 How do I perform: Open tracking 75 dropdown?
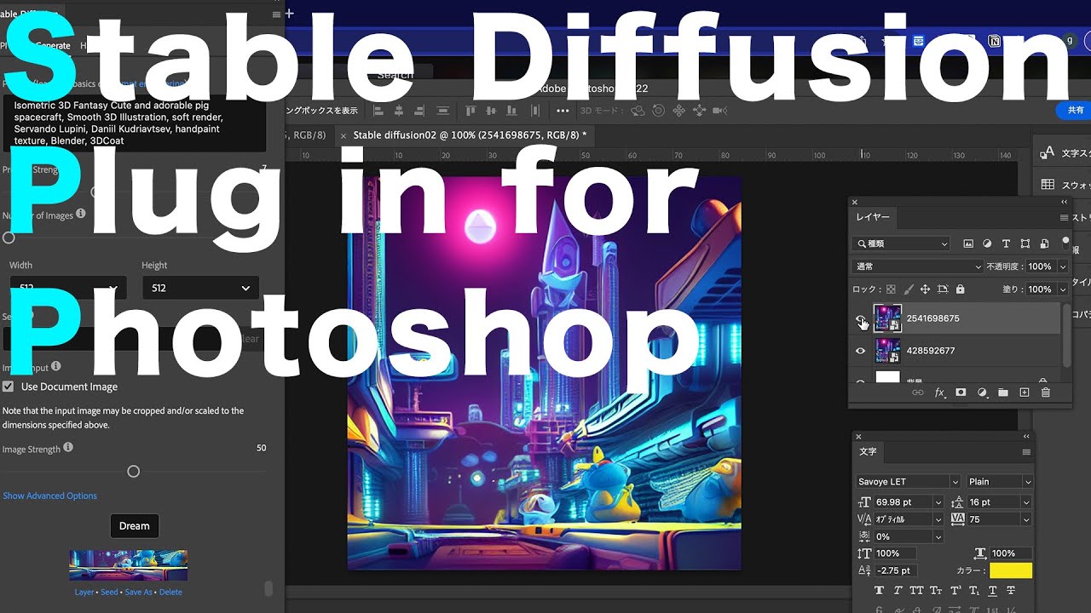(x=1027, y=519)
